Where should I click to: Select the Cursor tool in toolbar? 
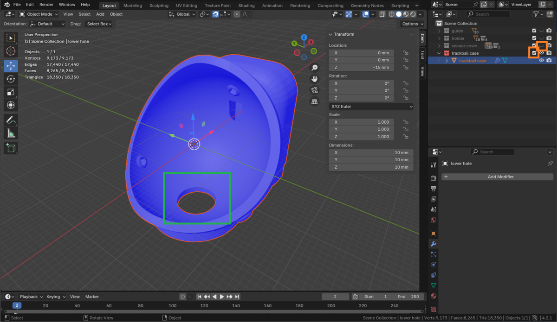coord(11,51)
